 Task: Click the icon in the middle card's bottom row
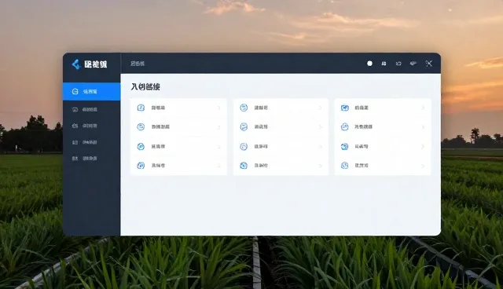[x=244, y=166]
